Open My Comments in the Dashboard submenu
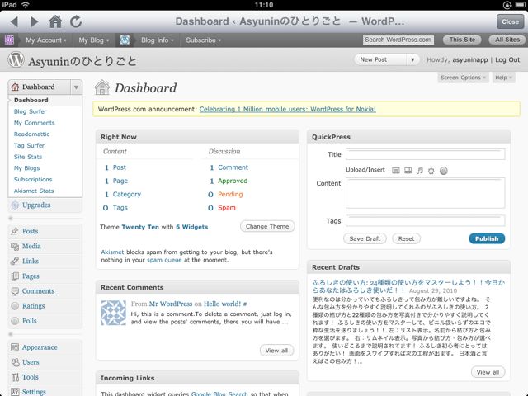Screen dimensions: 528x396 click(34, 123)
